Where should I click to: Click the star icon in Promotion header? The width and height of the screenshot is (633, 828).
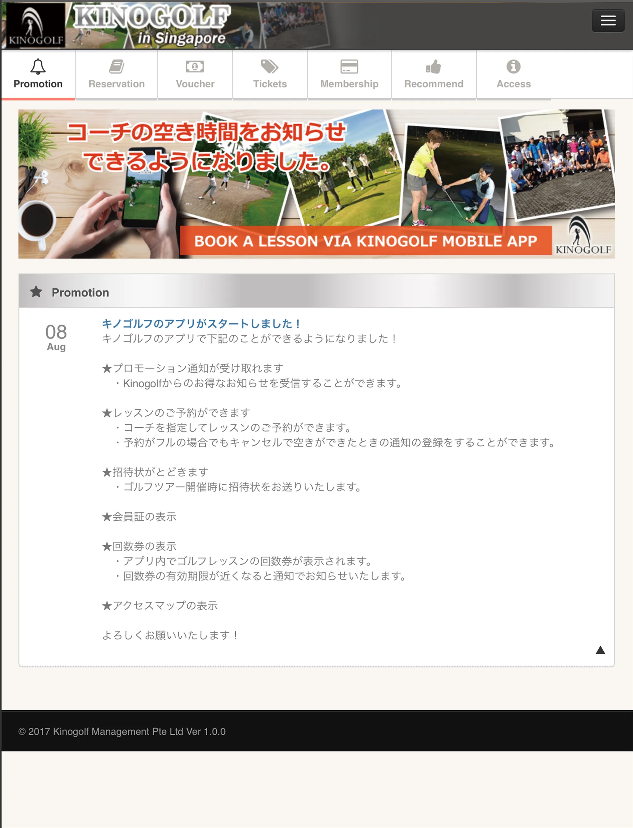pos(36,291)
